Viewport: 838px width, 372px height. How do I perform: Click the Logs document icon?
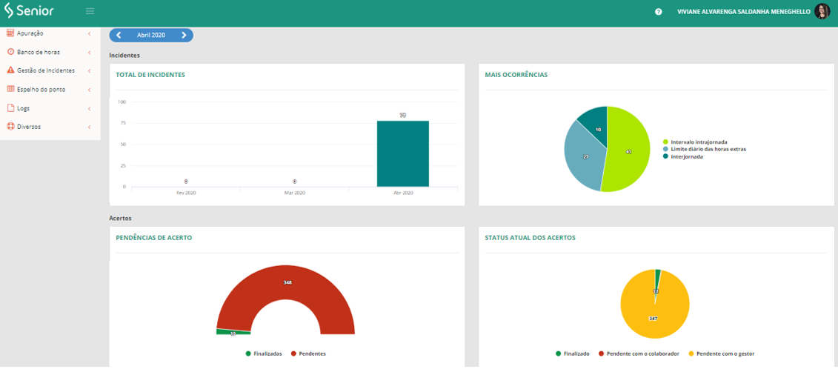point(10,108)
